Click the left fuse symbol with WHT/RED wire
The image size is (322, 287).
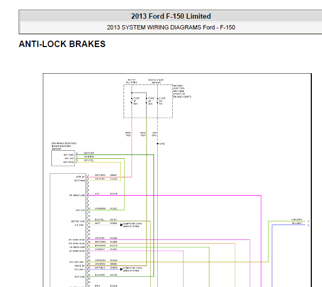132,100
